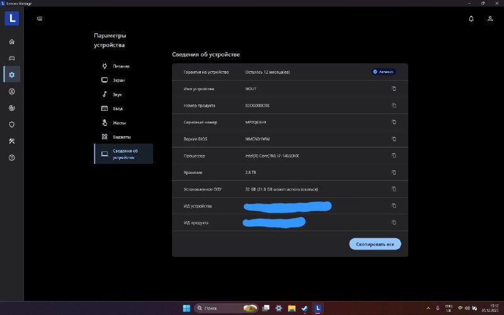Open the Windows Start menu
The image size is (504, 315).
point(186,308)
